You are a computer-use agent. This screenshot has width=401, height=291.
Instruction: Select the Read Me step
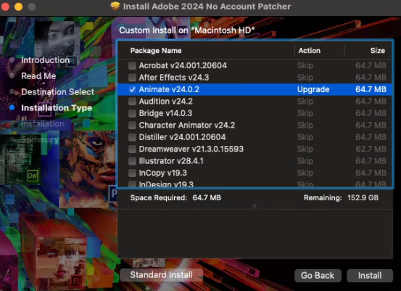(x=38, y=76)
